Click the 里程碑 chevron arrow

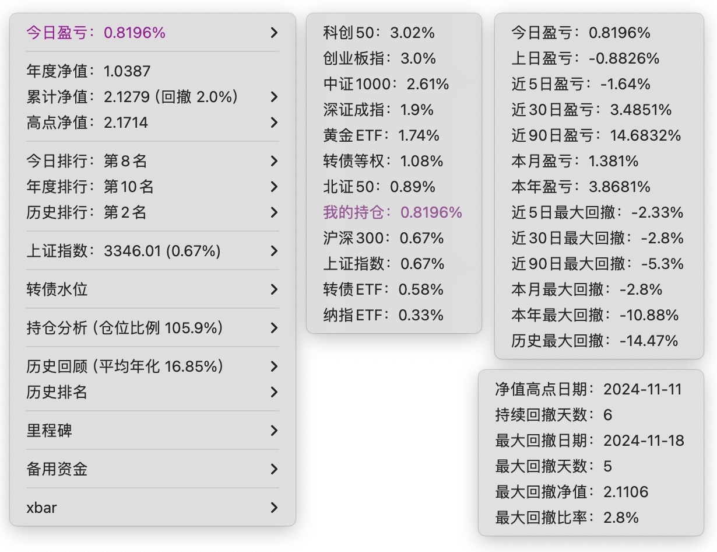274,431
